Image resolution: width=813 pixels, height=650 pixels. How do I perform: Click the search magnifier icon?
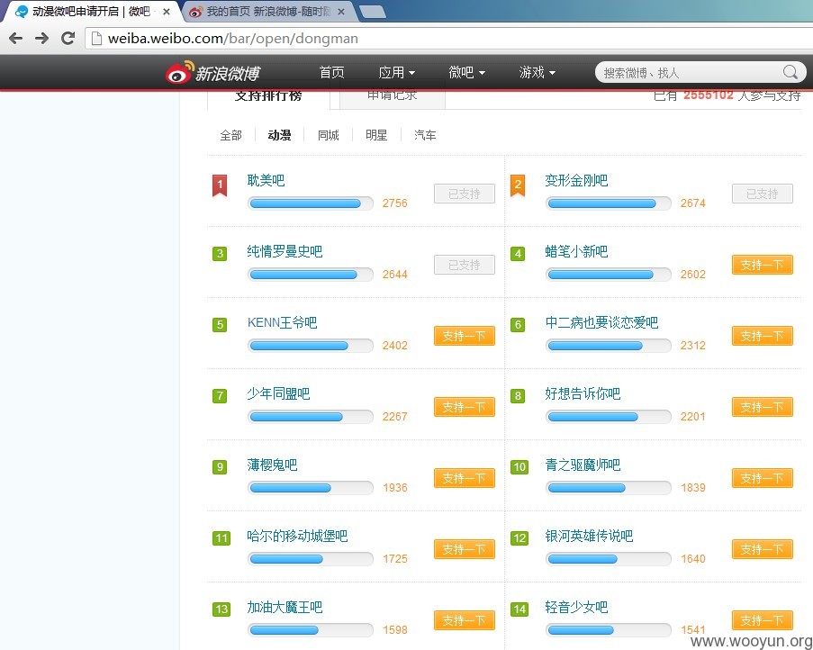(790, 72)
